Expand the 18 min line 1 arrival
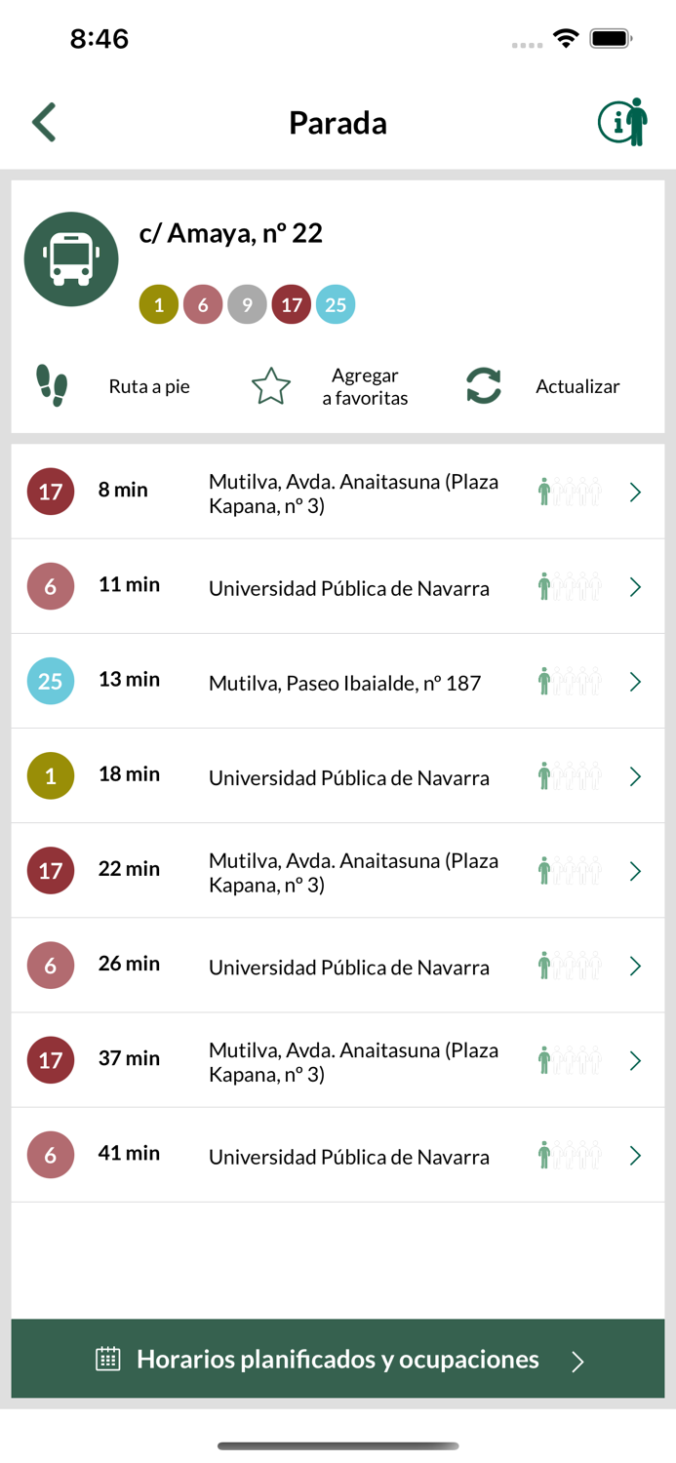 click(635, 776)
